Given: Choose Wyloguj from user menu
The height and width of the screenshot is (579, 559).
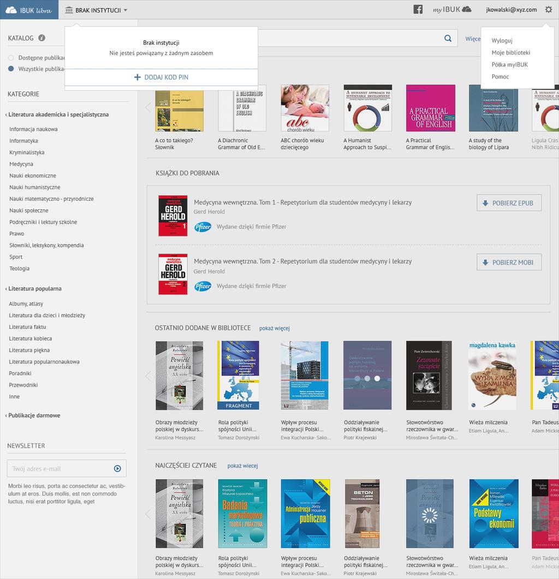Looking at the screenshot, I should tap(502, 41).
